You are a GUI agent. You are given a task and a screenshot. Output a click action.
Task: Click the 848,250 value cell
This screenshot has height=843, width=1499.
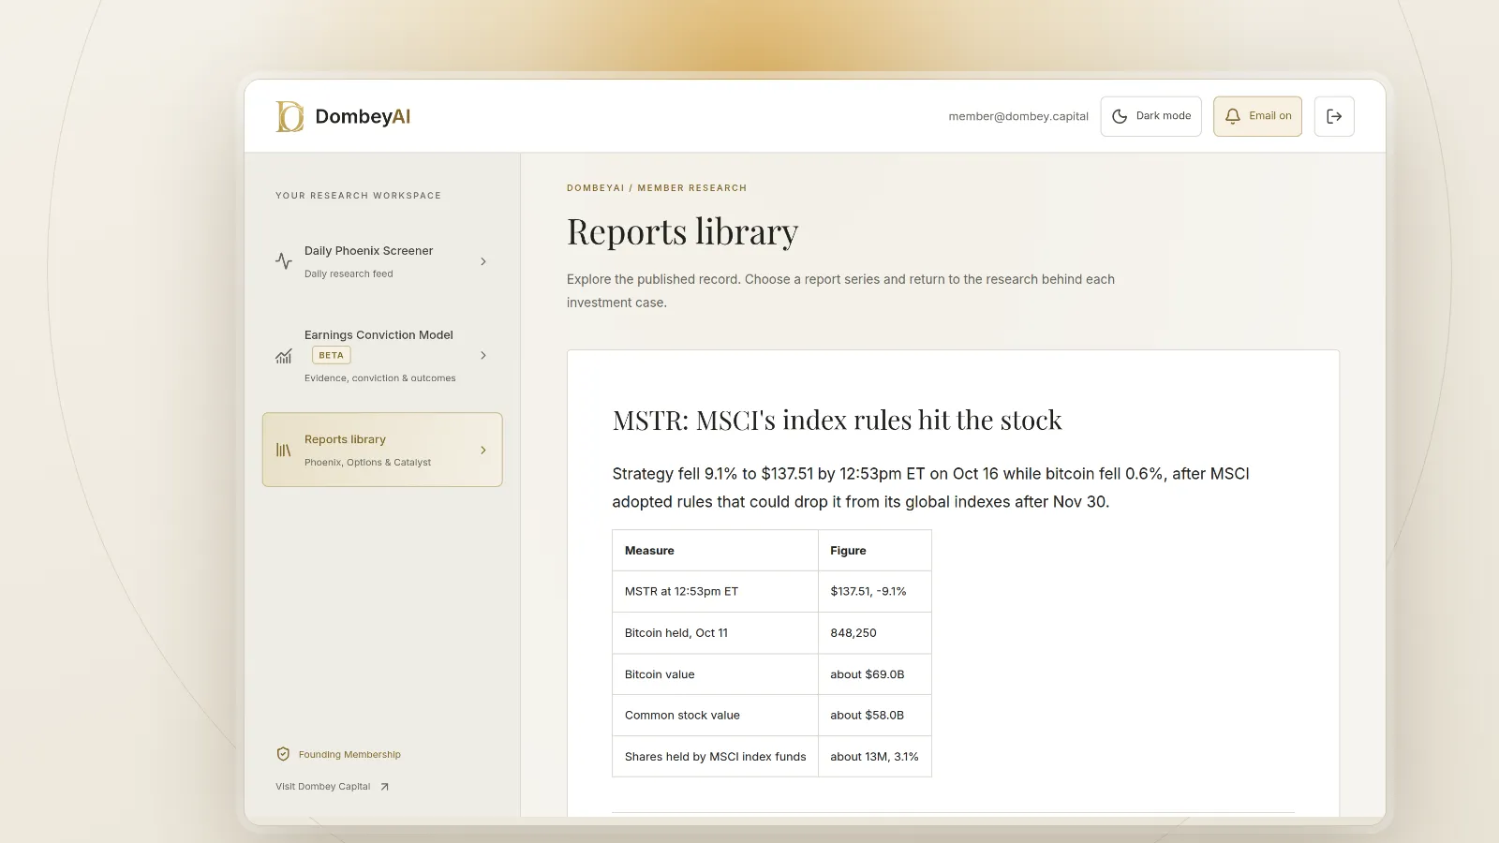click(x=875, y=633)
